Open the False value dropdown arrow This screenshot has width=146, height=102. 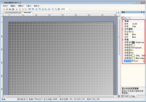(x=144, y=61)
